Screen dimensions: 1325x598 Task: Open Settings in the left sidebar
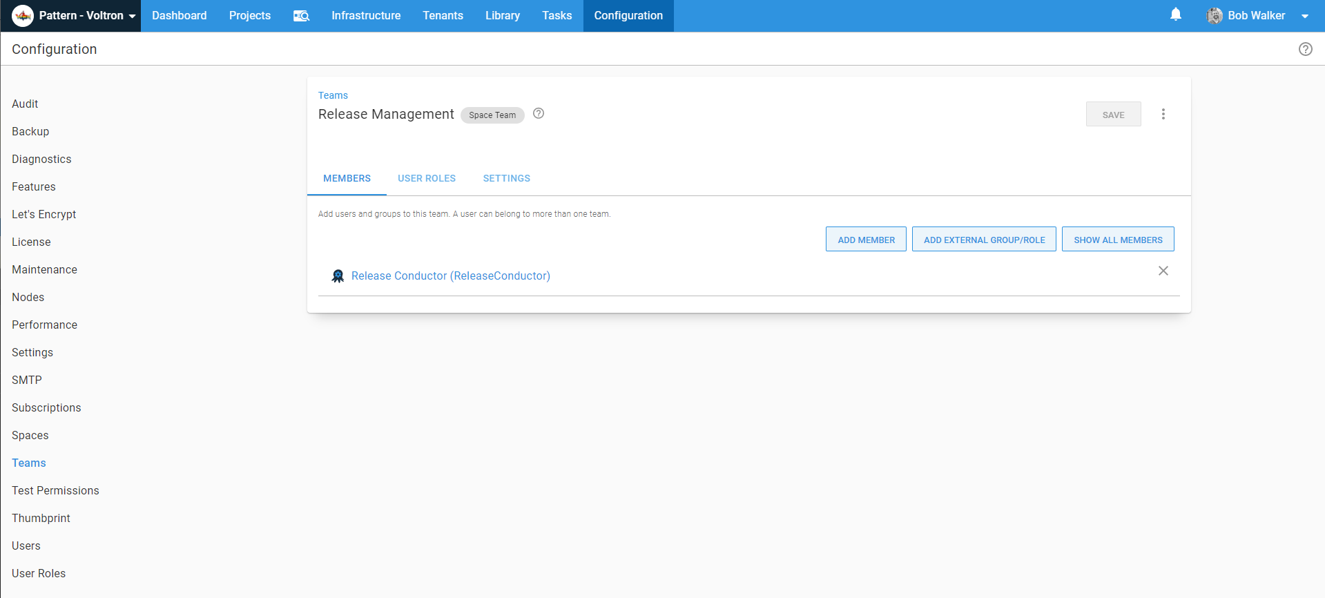click(32, 352)
